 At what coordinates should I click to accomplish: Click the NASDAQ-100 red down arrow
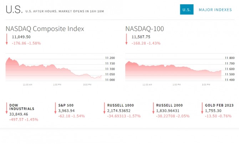pos(126,39)
